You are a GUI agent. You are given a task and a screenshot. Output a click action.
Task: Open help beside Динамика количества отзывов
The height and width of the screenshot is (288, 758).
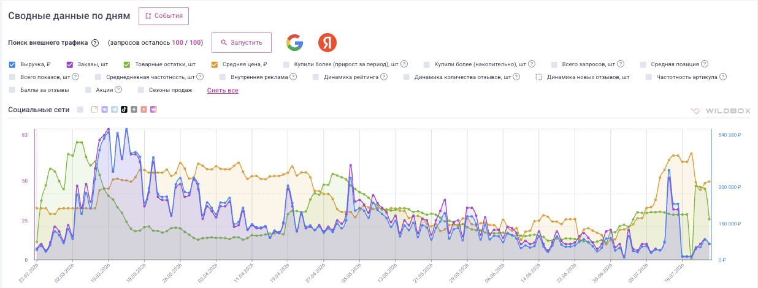(x=516, y=77)
